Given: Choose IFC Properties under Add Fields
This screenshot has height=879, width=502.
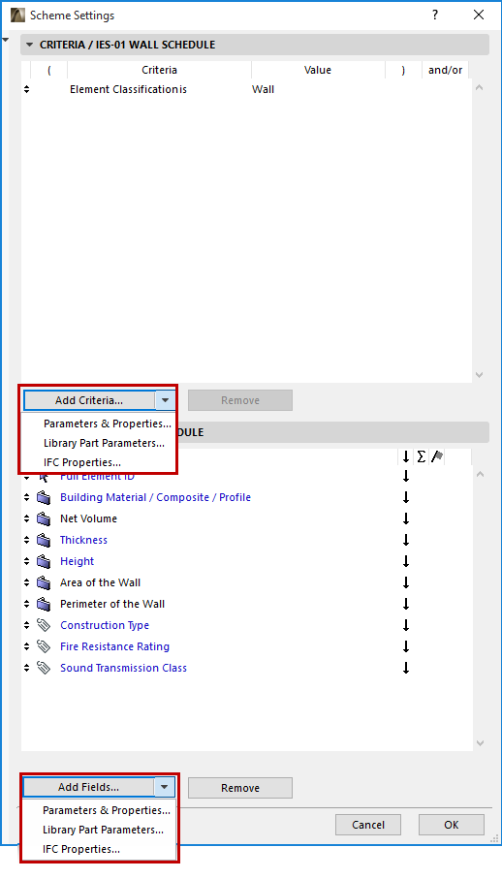Looking at the screenshot, I should tap(80, 849).
